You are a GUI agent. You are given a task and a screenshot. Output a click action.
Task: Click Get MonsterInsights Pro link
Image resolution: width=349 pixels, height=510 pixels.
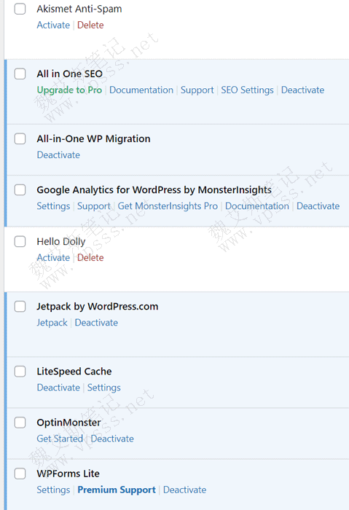pos(168,206)
